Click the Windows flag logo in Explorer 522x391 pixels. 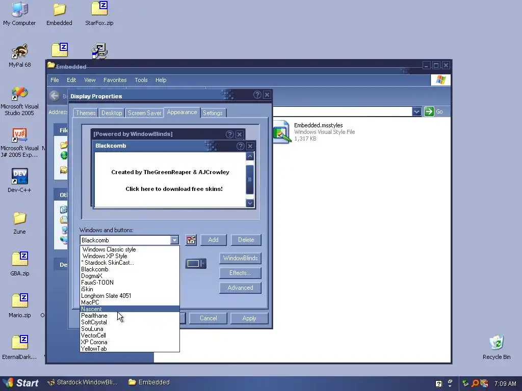tap(440, 80)
